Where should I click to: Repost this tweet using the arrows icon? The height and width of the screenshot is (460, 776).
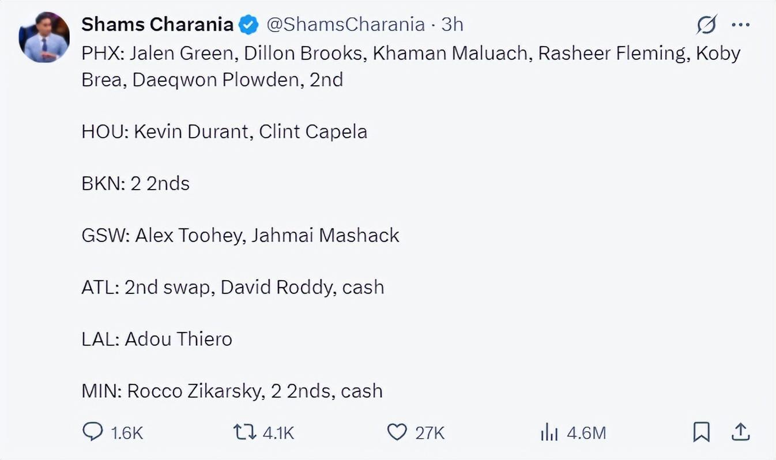tap(244, 432)
